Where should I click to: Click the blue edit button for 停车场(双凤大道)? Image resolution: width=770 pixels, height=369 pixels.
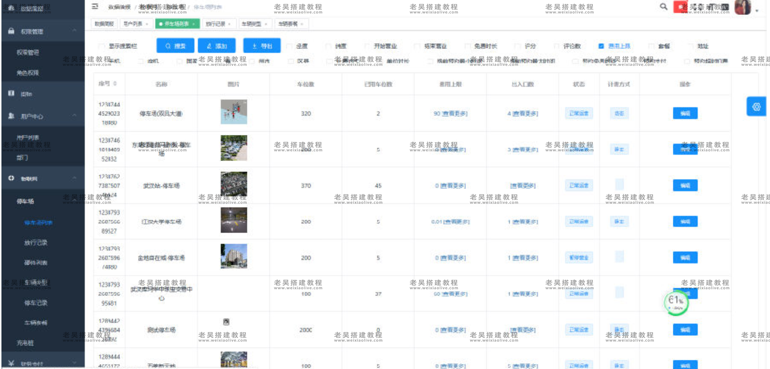pyautogui.click(x=685, y=113)
